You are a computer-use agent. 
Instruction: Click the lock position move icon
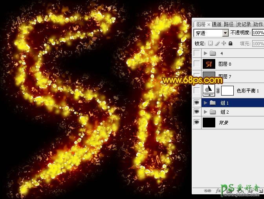click(224, 43)
